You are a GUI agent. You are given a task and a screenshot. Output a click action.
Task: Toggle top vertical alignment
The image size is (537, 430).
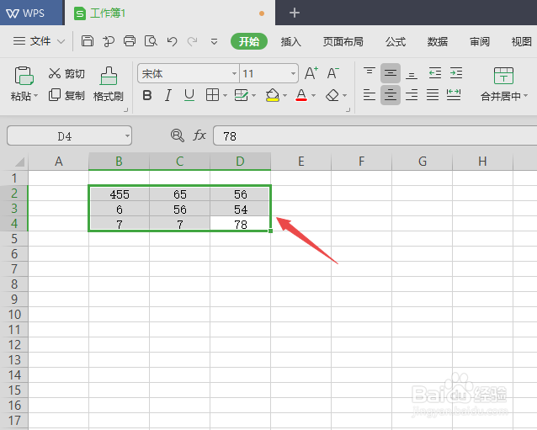pos(370,72)
